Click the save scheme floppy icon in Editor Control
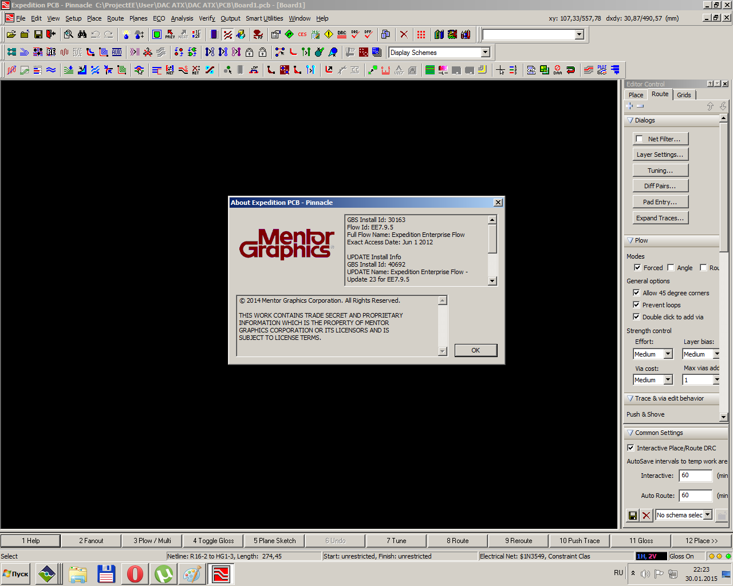Viewport: 733px width, 586px height. pyautogui.click(x=633, y=515)
